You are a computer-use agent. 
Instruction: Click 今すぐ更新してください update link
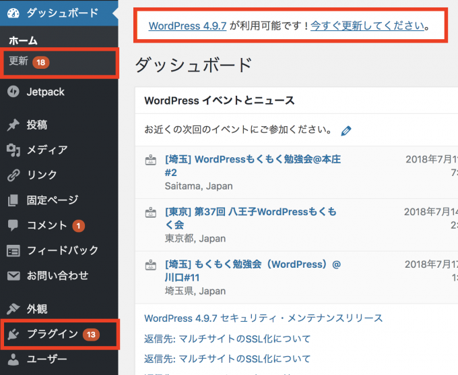click(x=368, y=26)
